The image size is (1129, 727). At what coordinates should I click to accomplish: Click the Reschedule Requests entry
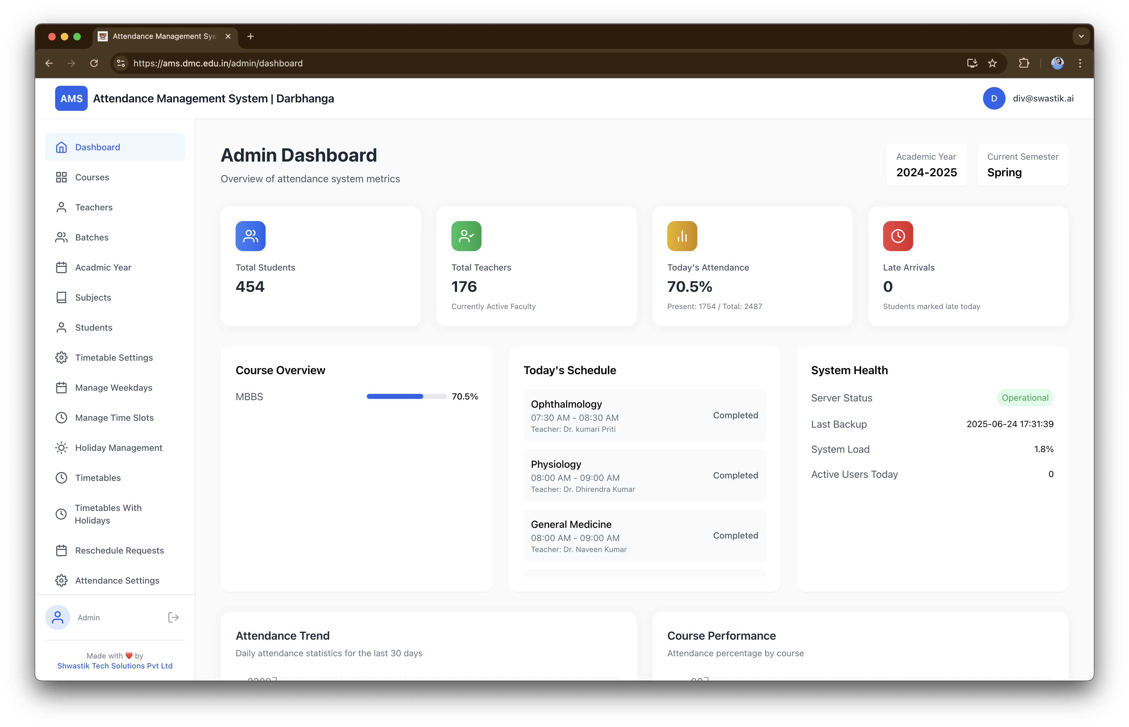119,550
